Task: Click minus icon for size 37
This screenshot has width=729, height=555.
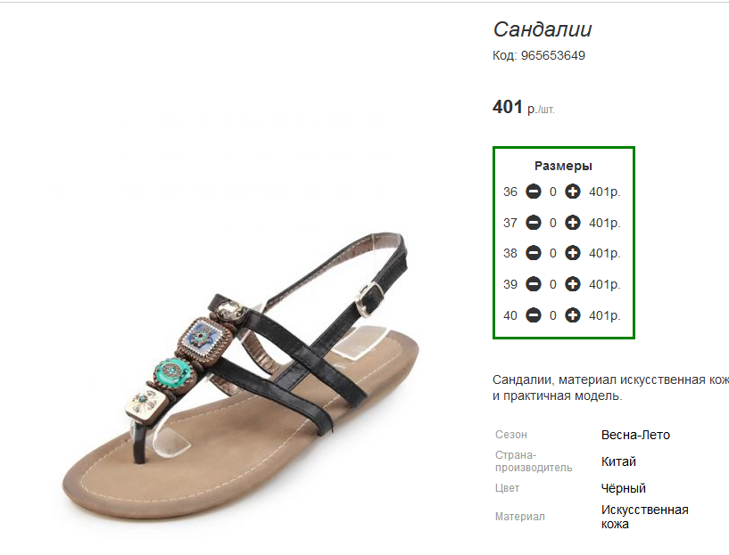Action: [x=534, y=223]
